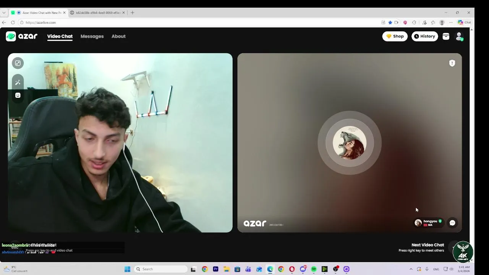The width and height of the screenshot is (489, 275).
Task: Expand the tab search dropdown
Action: tap(4, 13)
